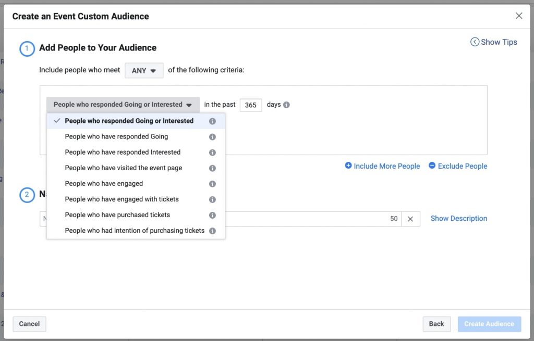Click the info icon beside "People who have purchased tickets"
Viewport: 534px width, 341px height.
click(212, 214)
